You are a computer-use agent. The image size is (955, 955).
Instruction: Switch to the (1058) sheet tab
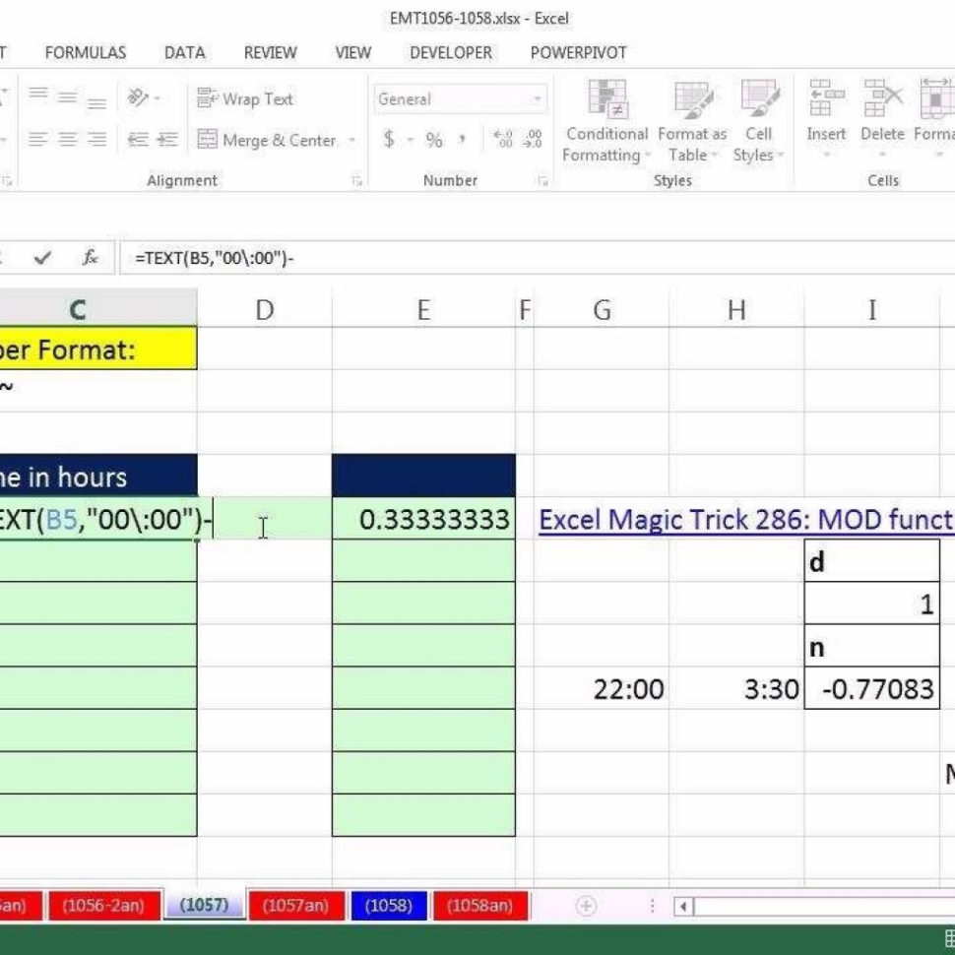coord(389,906)
